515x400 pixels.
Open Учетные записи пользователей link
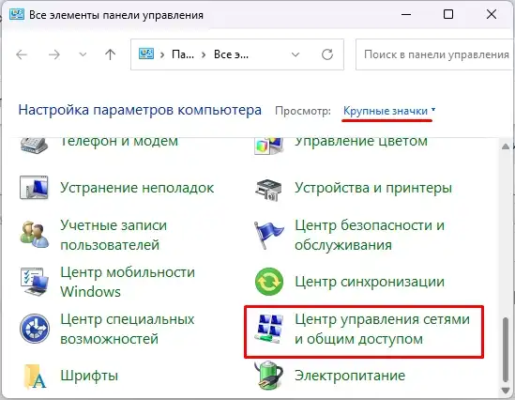click(x=114, y=235)
